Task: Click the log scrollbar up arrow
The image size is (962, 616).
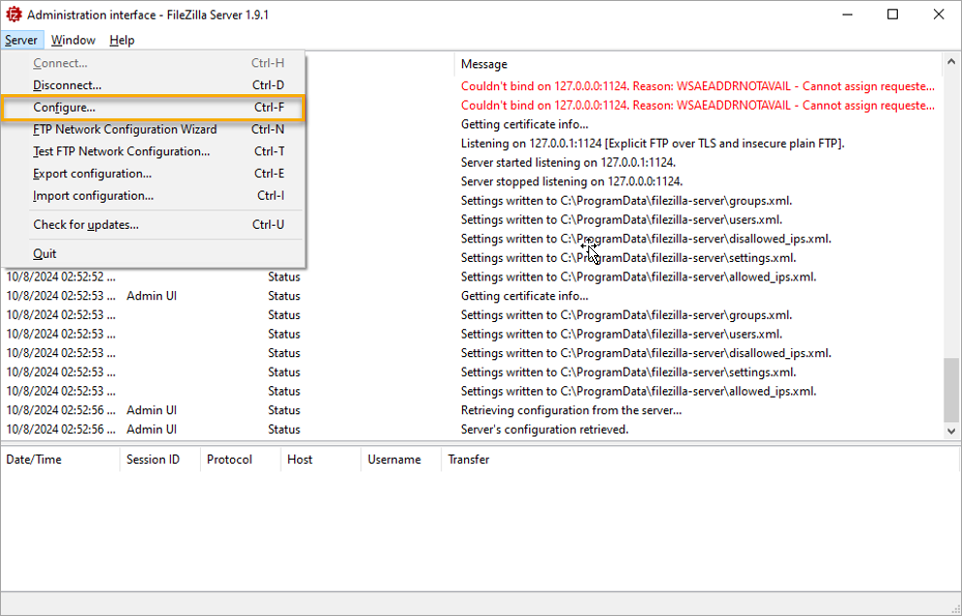Action: [951, 61]
